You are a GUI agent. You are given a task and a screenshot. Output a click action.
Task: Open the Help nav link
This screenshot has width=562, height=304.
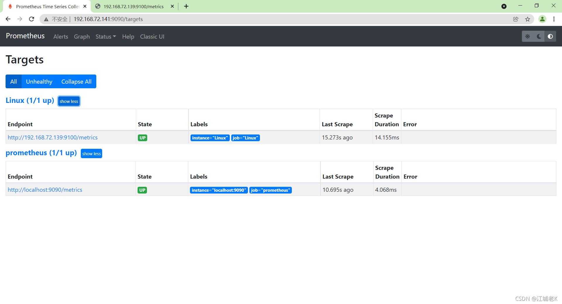click(128, 37)
